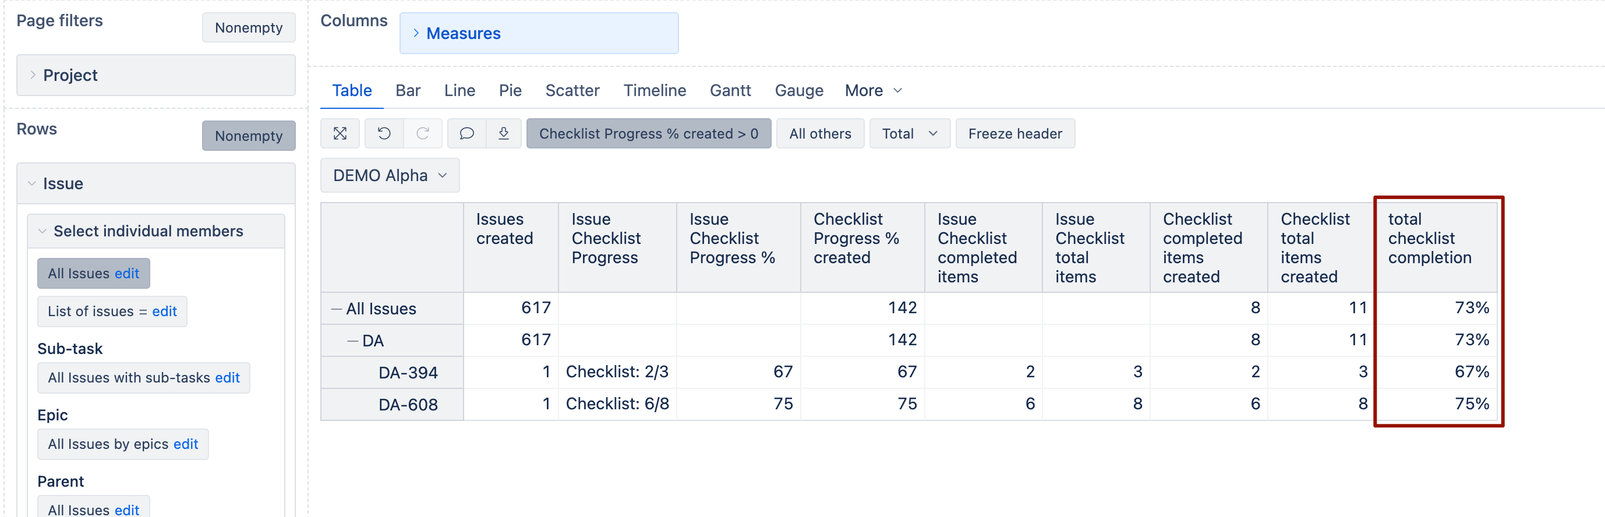Screen dimensions: 1605x517
Task: Click the export download icon
Action: pos(503,133)
